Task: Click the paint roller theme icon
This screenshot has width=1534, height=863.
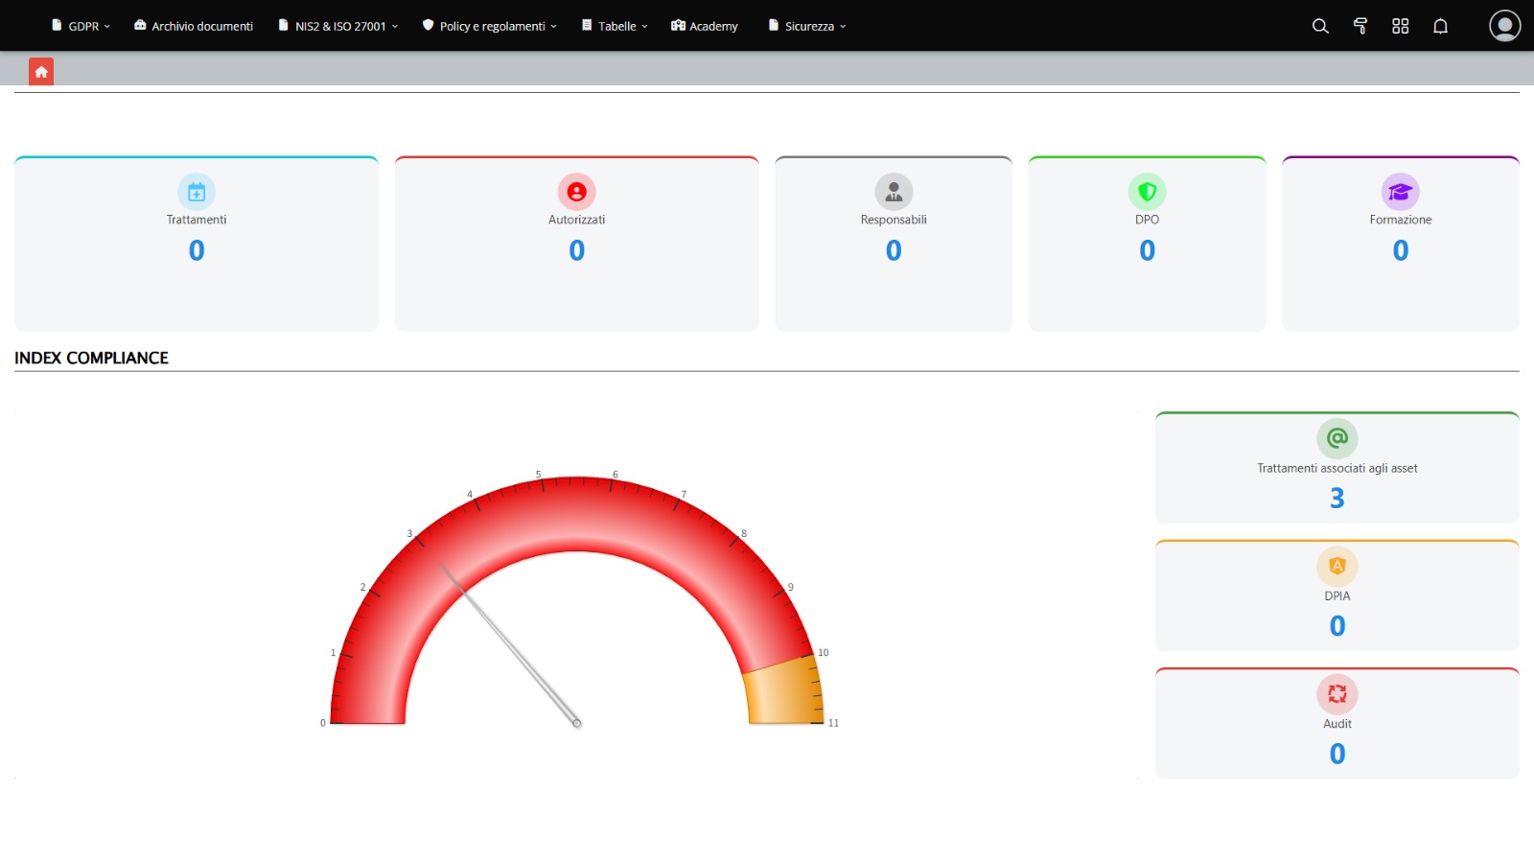Action: point(1360,26)
